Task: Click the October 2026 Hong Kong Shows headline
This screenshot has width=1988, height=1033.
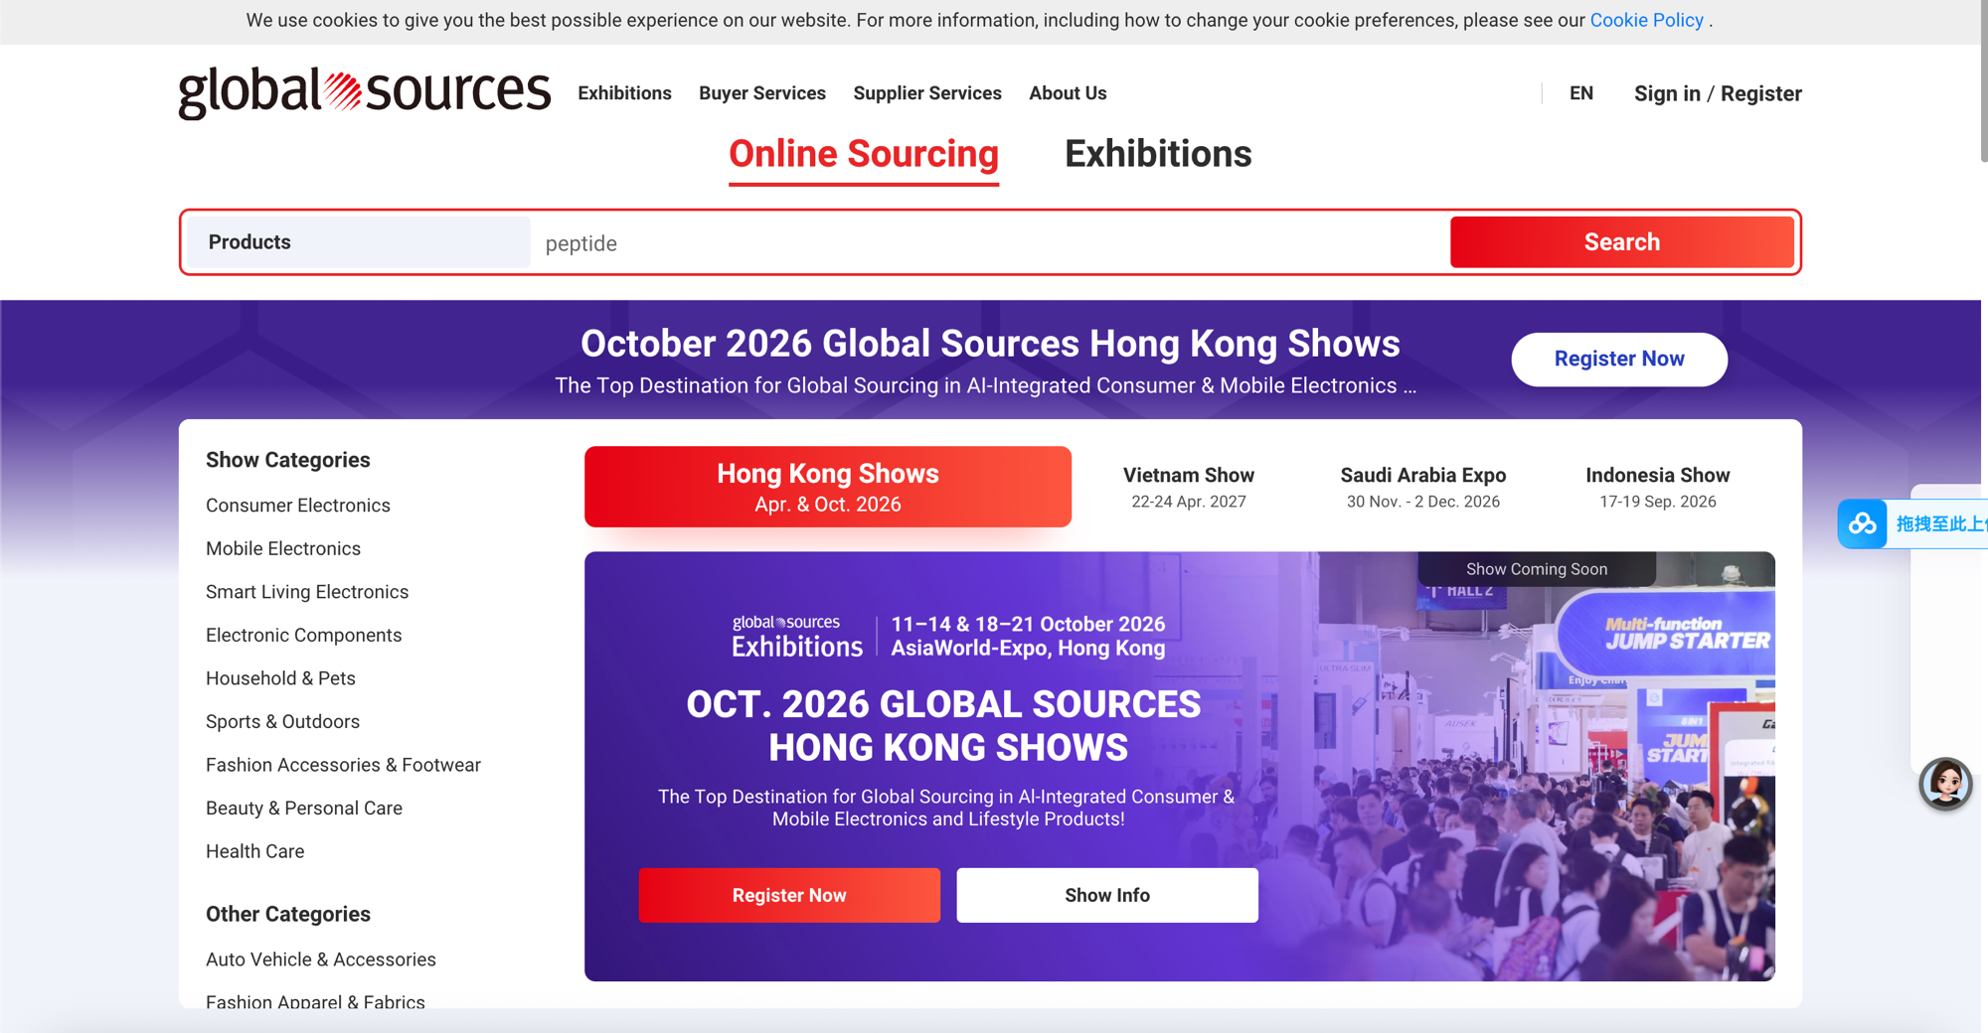Action: (990, 344)
